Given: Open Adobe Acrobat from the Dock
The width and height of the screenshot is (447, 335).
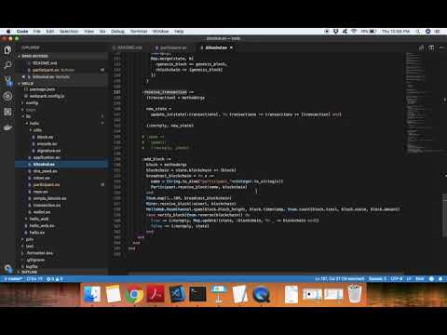Looking at the screenshot, I should (156, 294).
